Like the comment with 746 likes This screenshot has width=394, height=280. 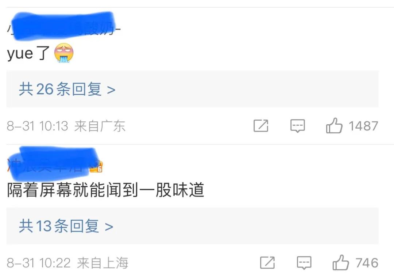(x=340, y=262)
